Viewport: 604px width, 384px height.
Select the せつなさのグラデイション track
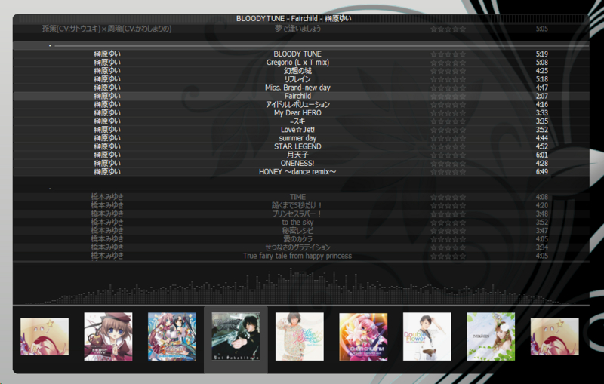tap(297, 247)
